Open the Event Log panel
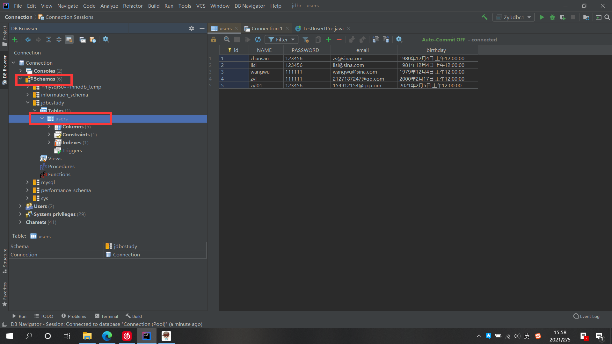Screen dimensions: 612x344 tap(589, 316)
